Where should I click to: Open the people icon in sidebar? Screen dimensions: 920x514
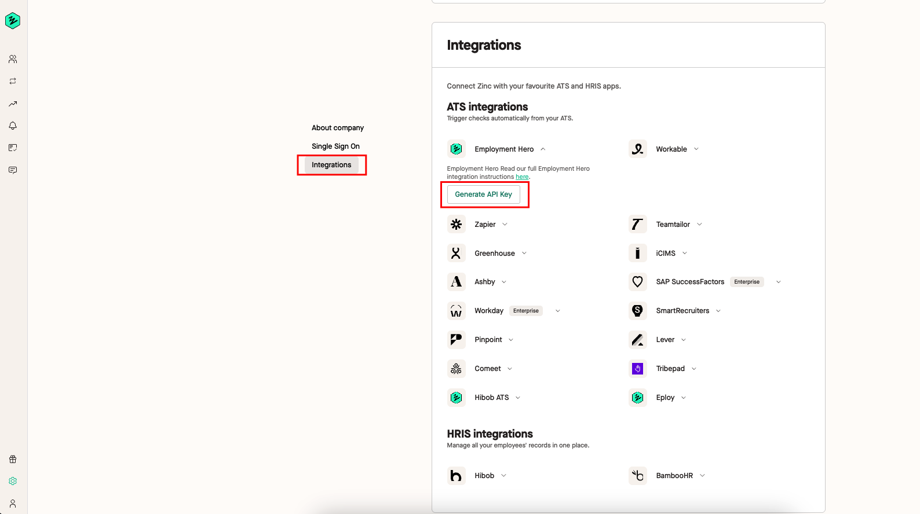13,59
